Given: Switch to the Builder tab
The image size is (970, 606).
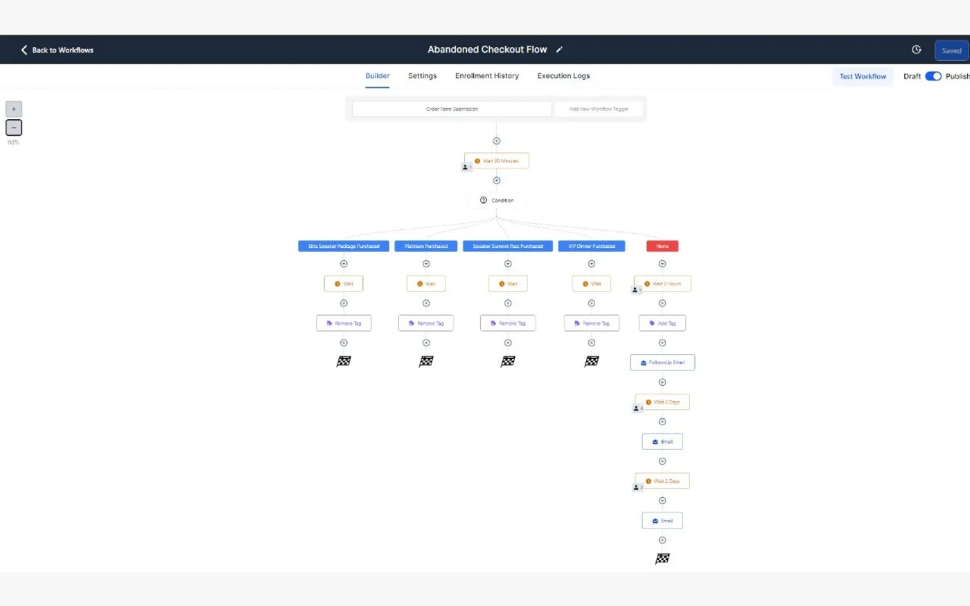Looking at the screenshot, I should [x=378, y=76].
